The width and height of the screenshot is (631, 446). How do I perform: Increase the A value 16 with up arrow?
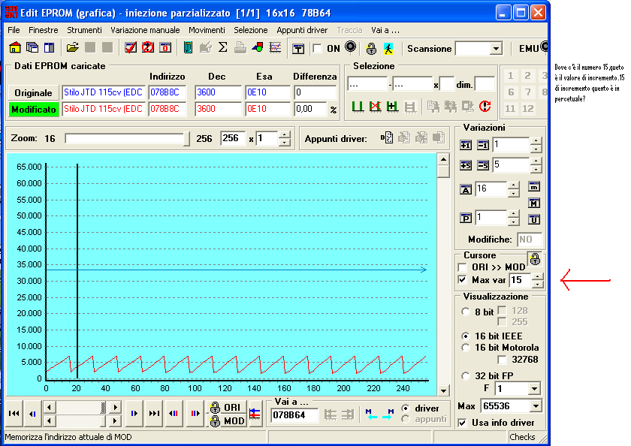513,185
